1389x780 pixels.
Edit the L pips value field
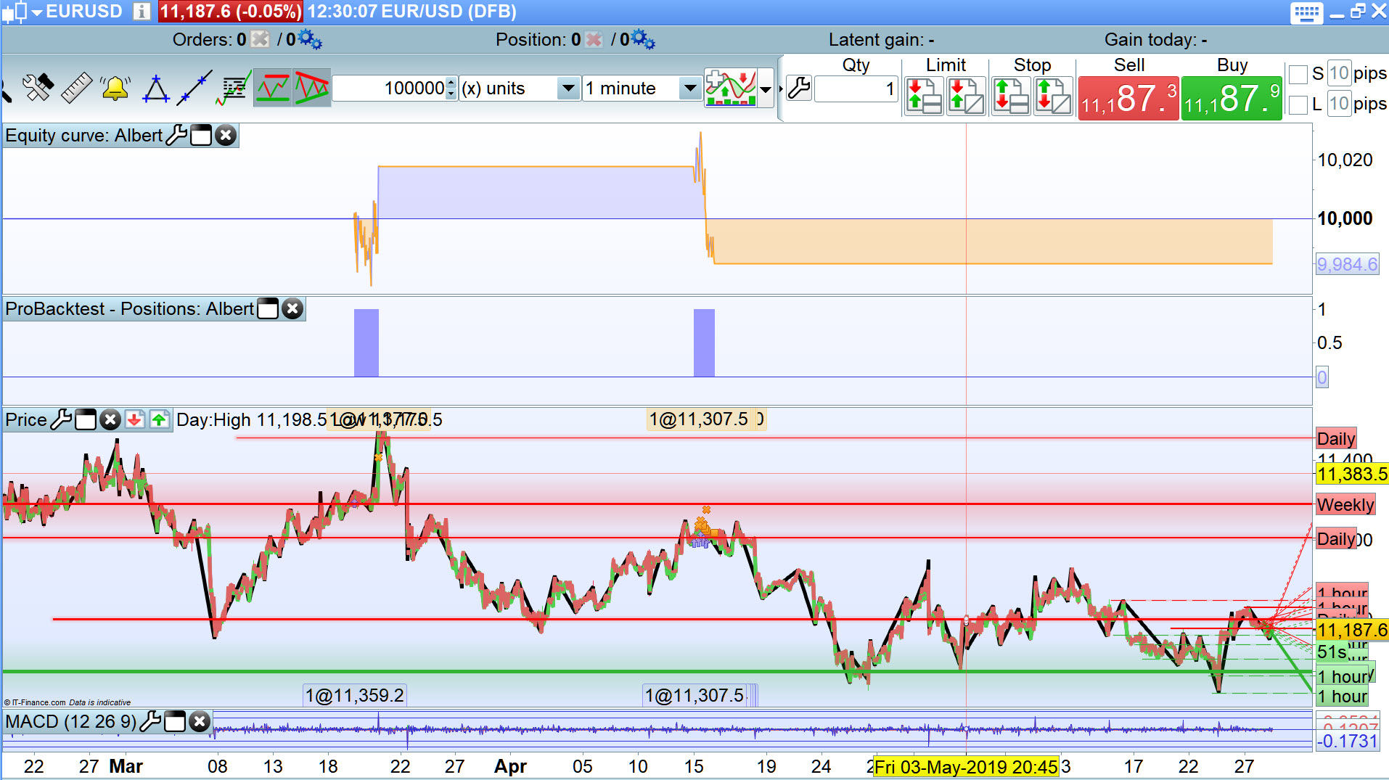pyautogui.click(x=1339, y=104)
